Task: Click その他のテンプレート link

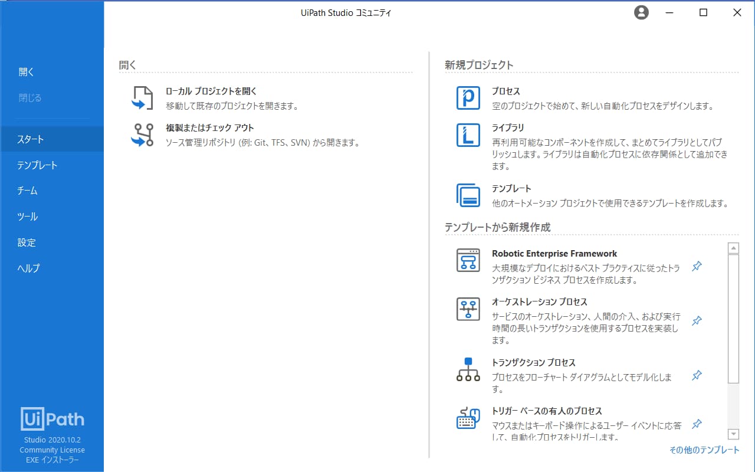Action: tap(704, 450)
